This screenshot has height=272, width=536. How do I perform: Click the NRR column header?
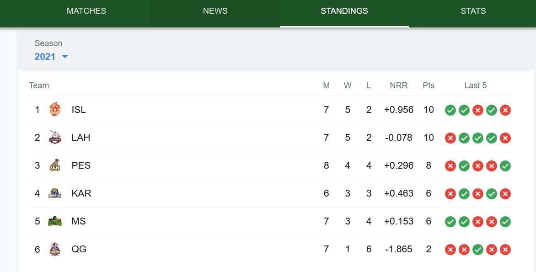point(399,85)
